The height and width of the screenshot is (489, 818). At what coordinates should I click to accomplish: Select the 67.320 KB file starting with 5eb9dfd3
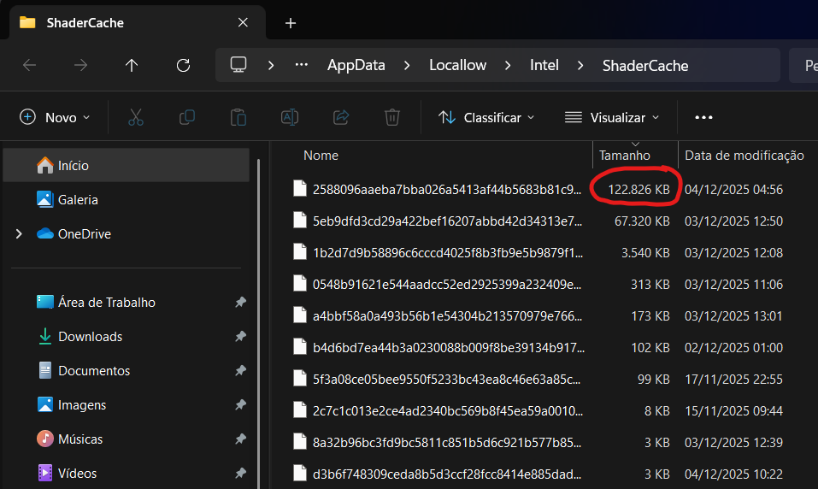point(447,221)
